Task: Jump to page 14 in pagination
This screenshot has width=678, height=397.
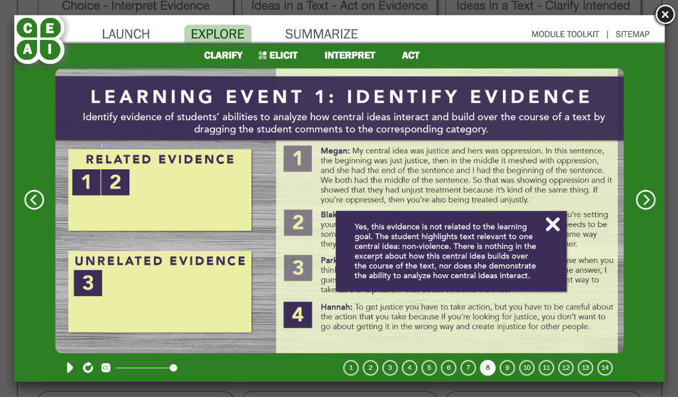Action: (x=604, y=368)
